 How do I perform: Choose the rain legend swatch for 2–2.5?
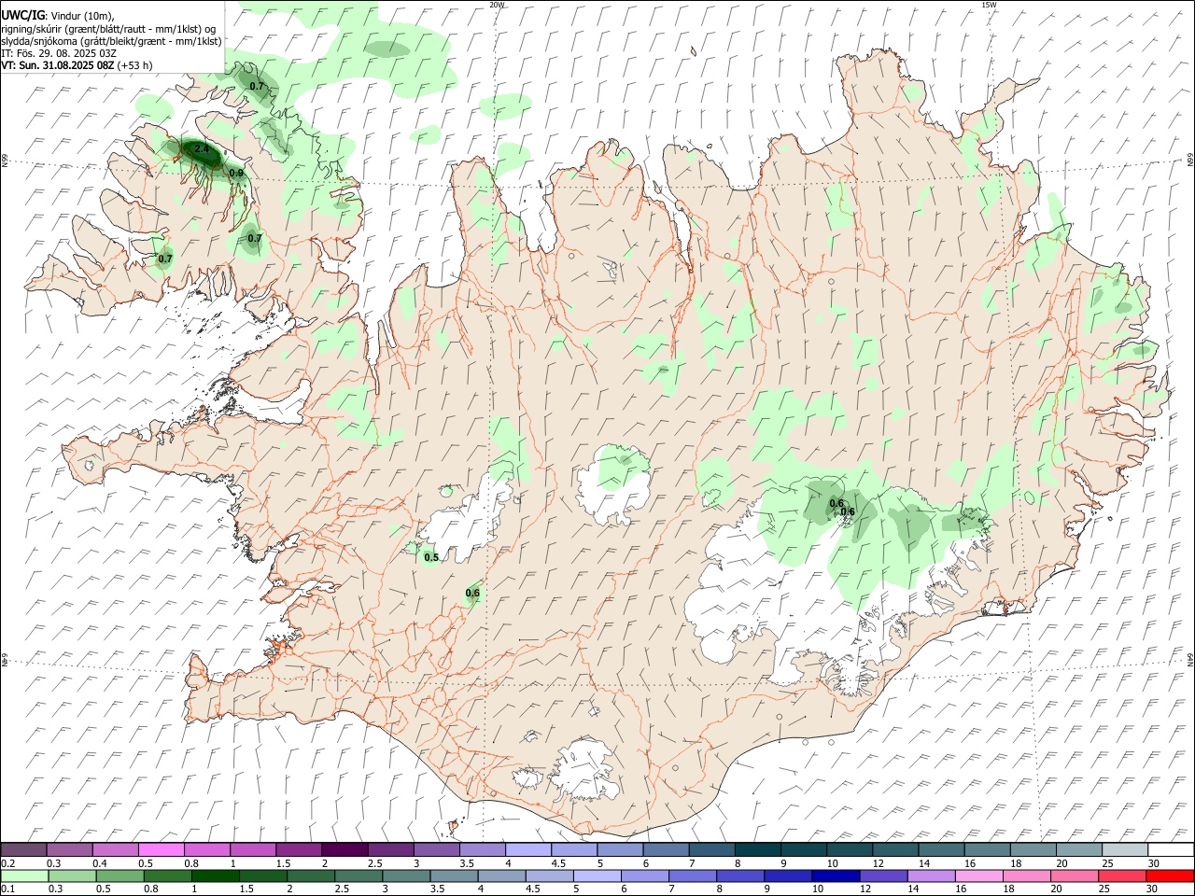click(310, 875)
